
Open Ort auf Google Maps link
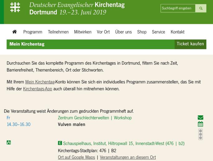(77, 157)
